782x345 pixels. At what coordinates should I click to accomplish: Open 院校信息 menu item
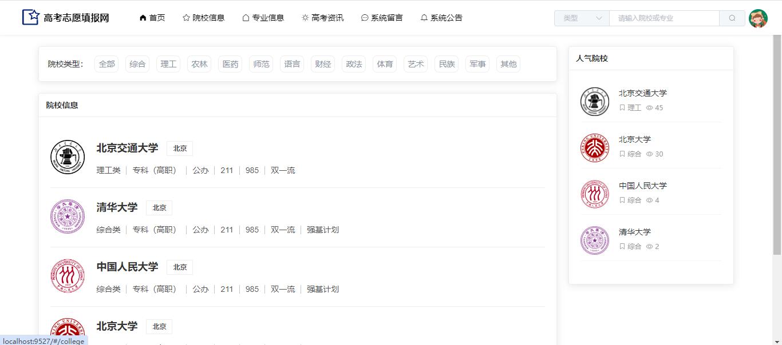pyautogui.click(x=204, y=18)
